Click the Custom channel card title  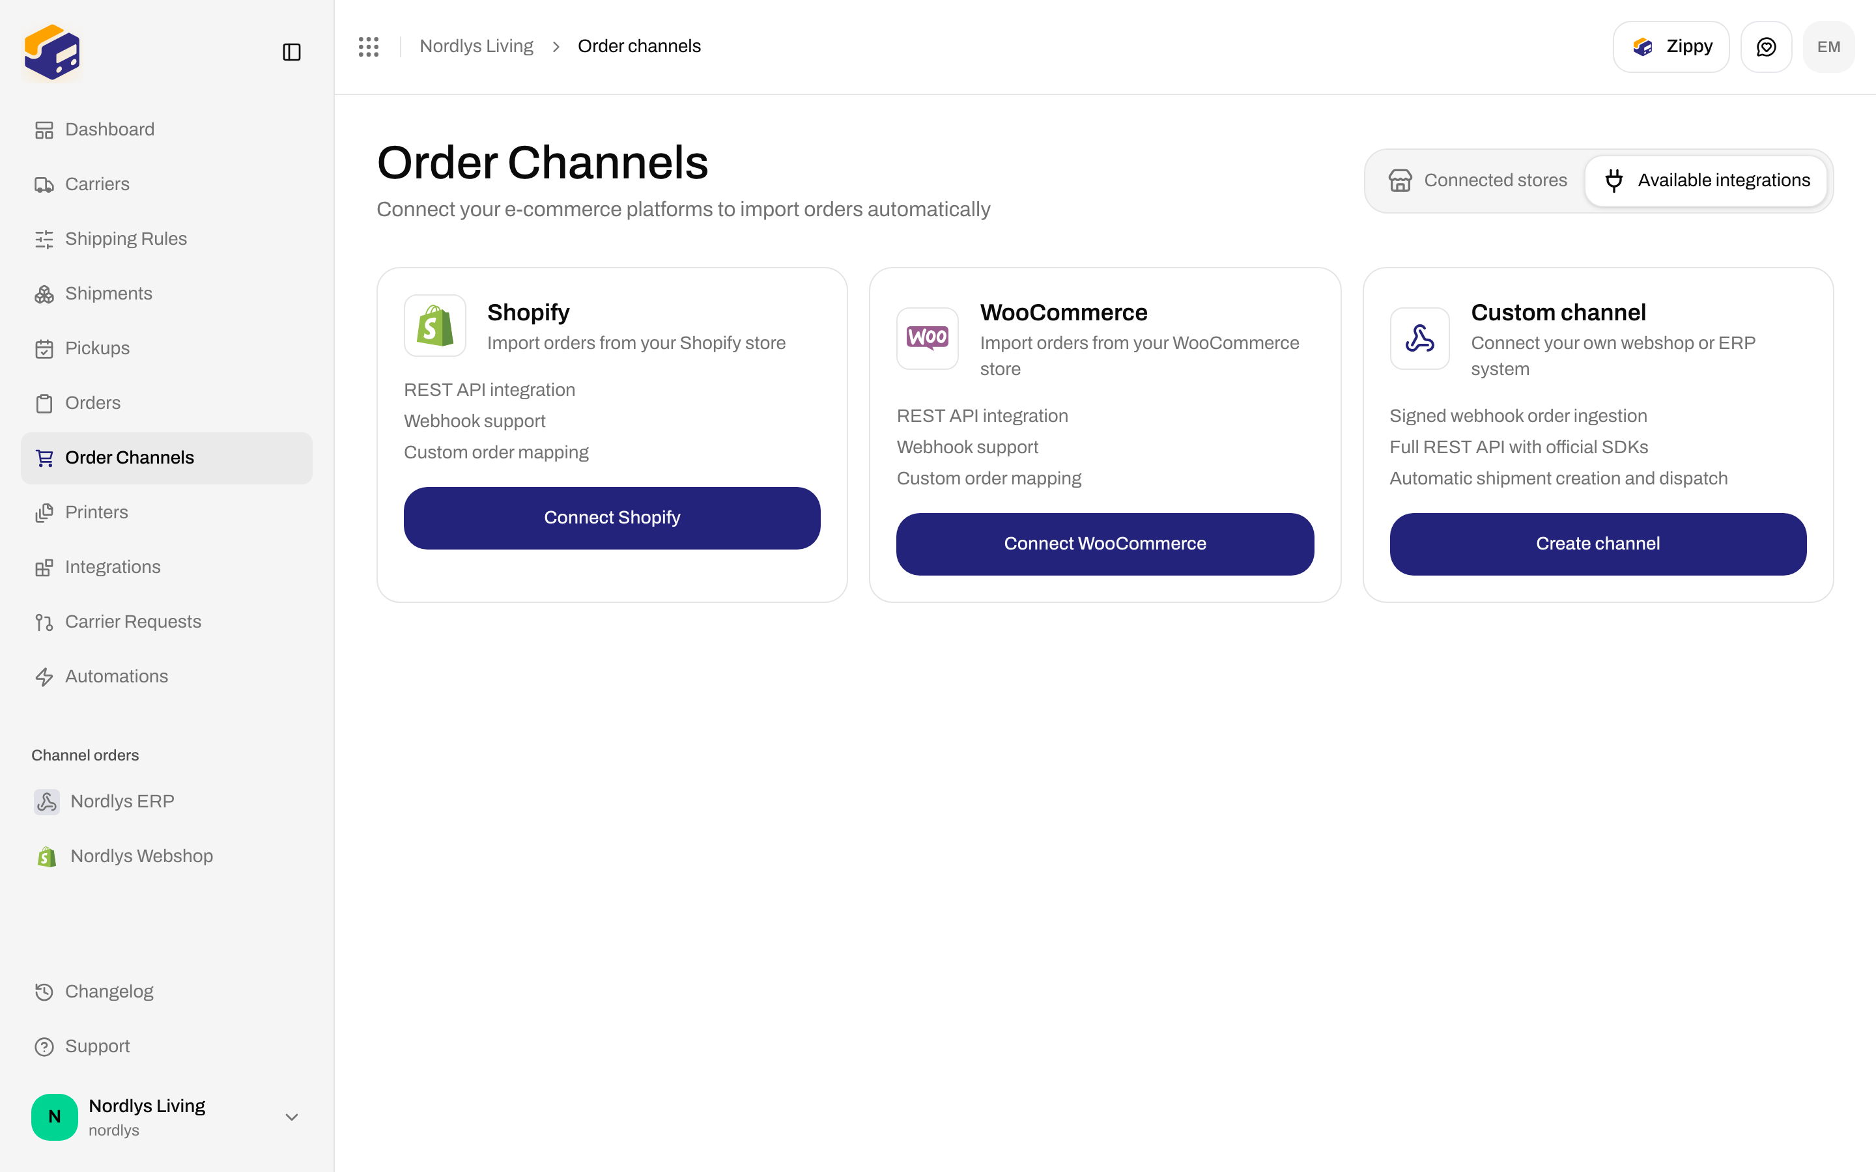(1558, 313)
